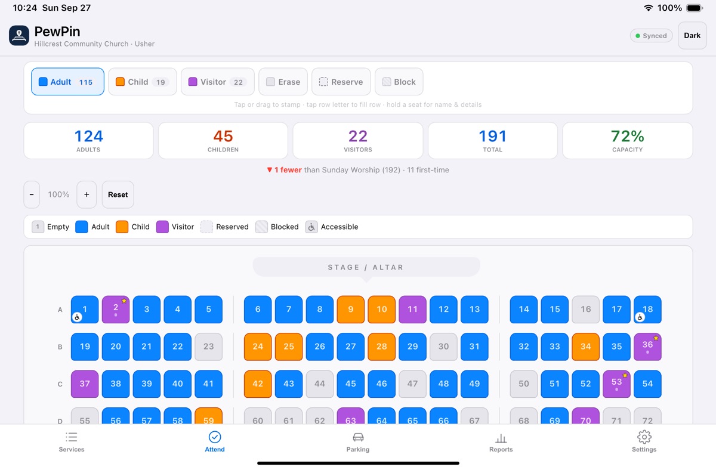Tap starred visitor seat 2

116,310
